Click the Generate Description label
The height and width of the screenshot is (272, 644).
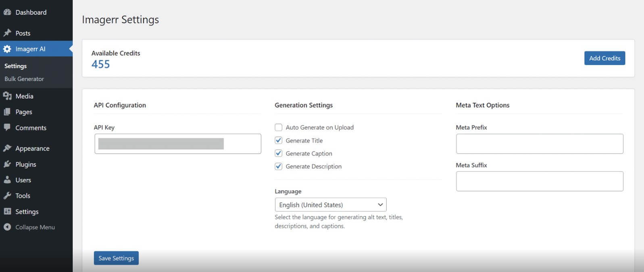pos(313,166)
